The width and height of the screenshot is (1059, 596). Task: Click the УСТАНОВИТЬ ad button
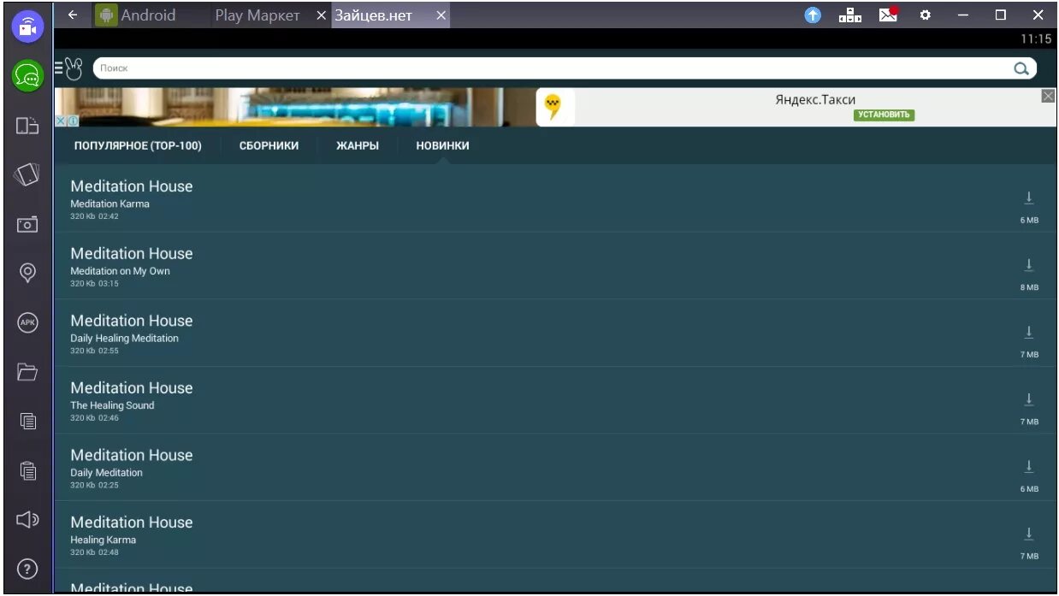pos(884,115)
